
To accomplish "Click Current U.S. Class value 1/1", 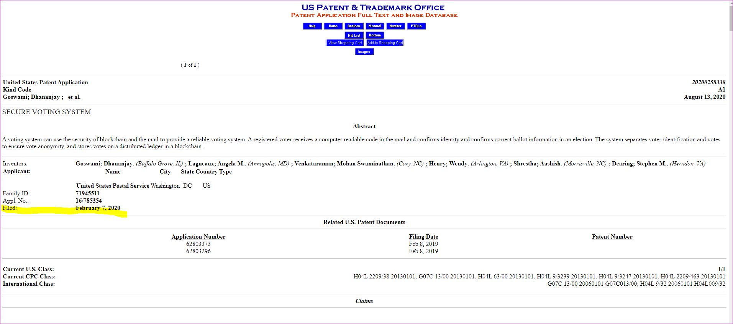I will 722,269.
